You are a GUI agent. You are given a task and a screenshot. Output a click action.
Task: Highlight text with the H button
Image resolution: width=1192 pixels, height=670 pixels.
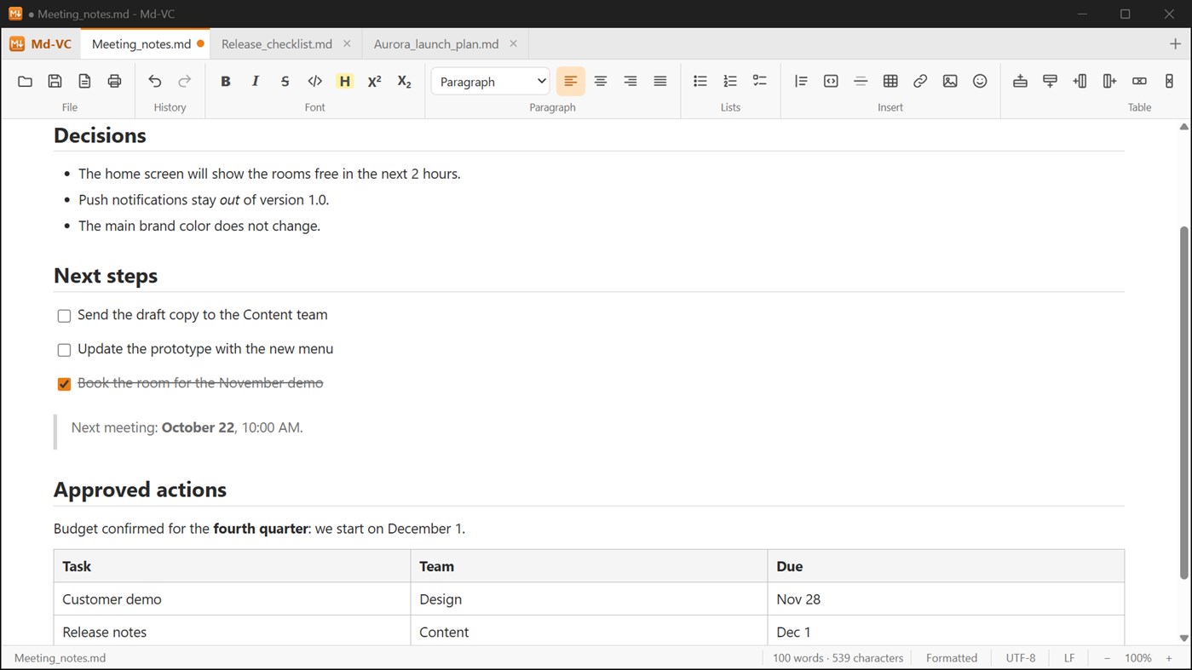coord(344,81)
